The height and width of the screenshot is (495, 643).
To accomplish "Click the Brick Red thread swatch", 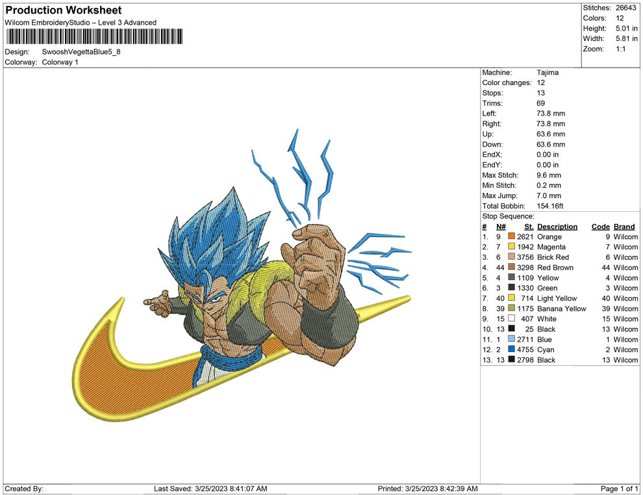I will tap(511, 257).
